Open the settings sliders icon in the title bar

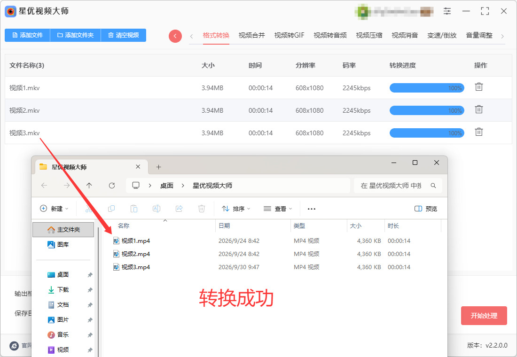[x=447, y=11]
